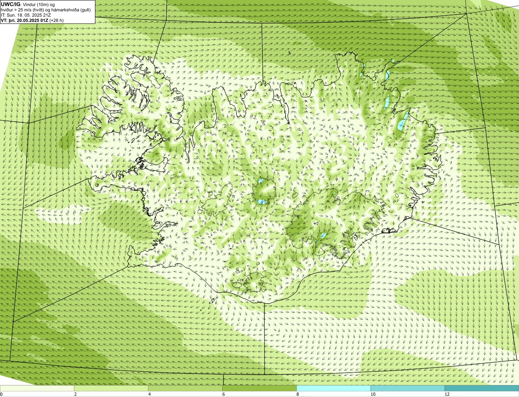Click the teal legend swatch above 12 m/s

(x=482, y=388)
